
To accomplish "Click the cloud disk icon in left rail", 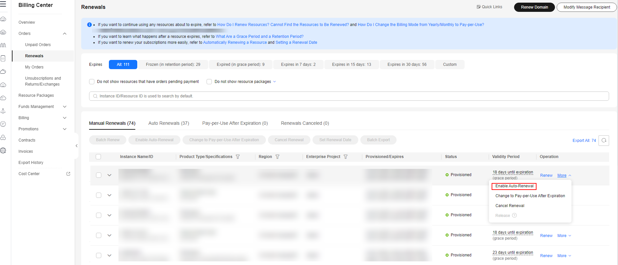I will [3, 32].
